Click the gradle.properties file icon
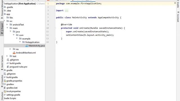Screen dimensions: 180x101 [5, 81]
